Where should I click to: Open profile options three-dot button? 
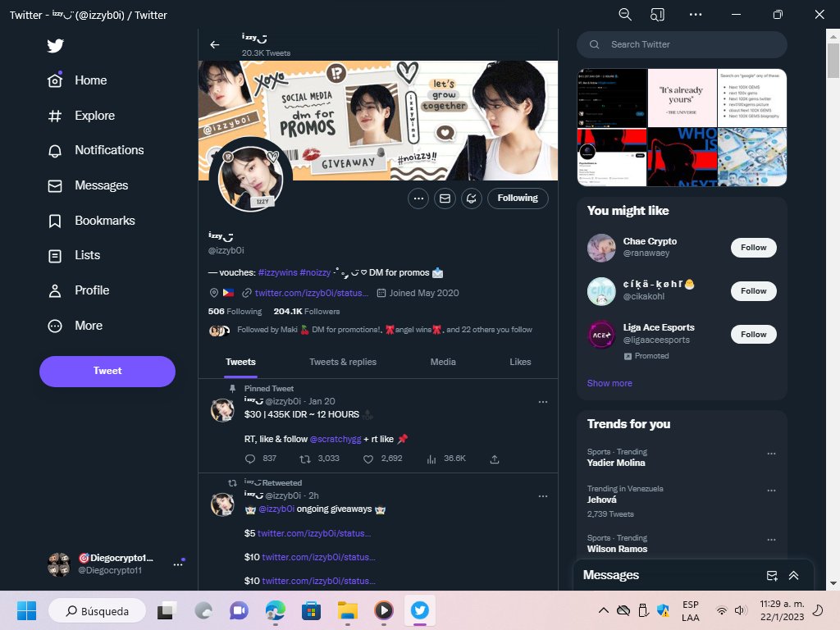(418, 199)
